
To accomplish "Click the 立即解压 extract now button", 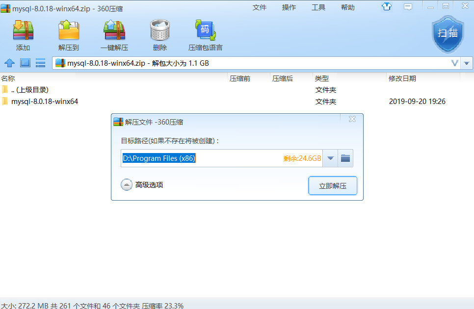I will click(x=333, y=186).
